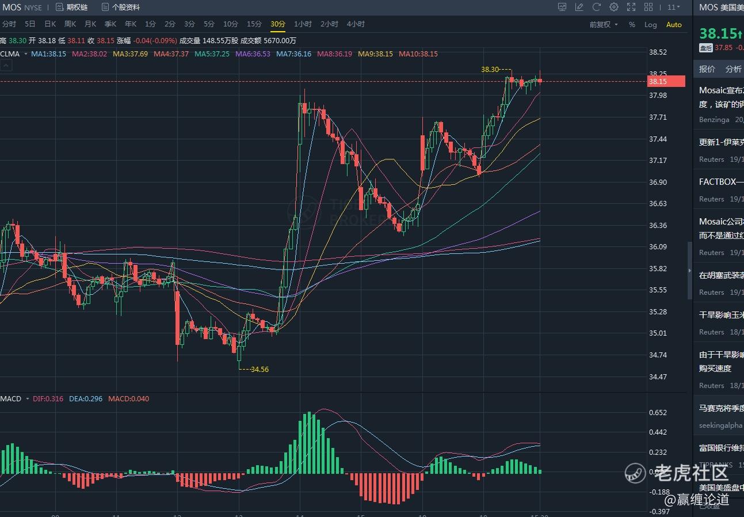Select the 2分 interval
The image size is (744, 517).
point(170,24)
